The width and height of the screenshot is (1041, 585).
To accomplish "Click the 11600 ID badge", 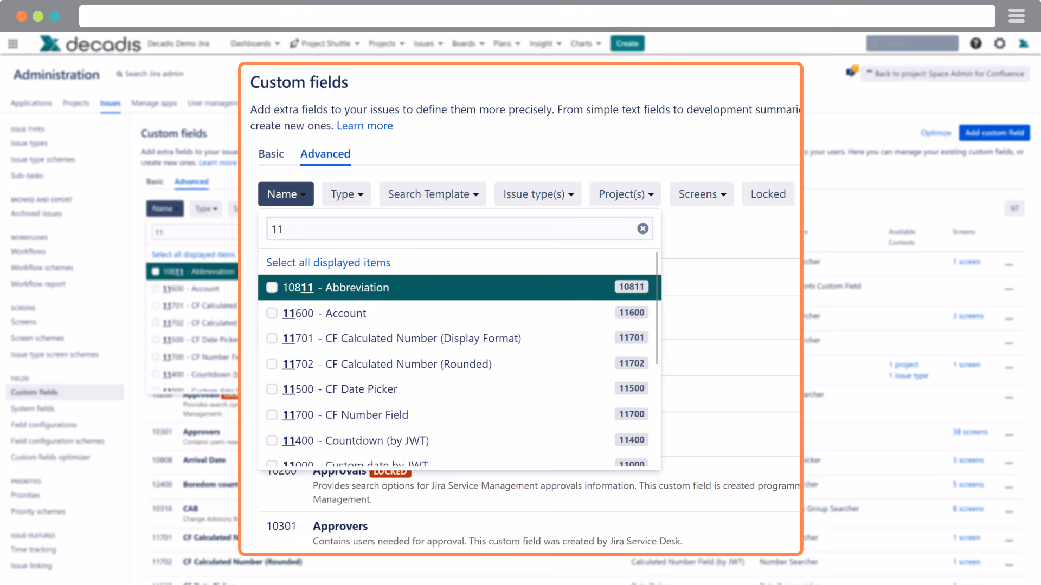I will (632, 313).
